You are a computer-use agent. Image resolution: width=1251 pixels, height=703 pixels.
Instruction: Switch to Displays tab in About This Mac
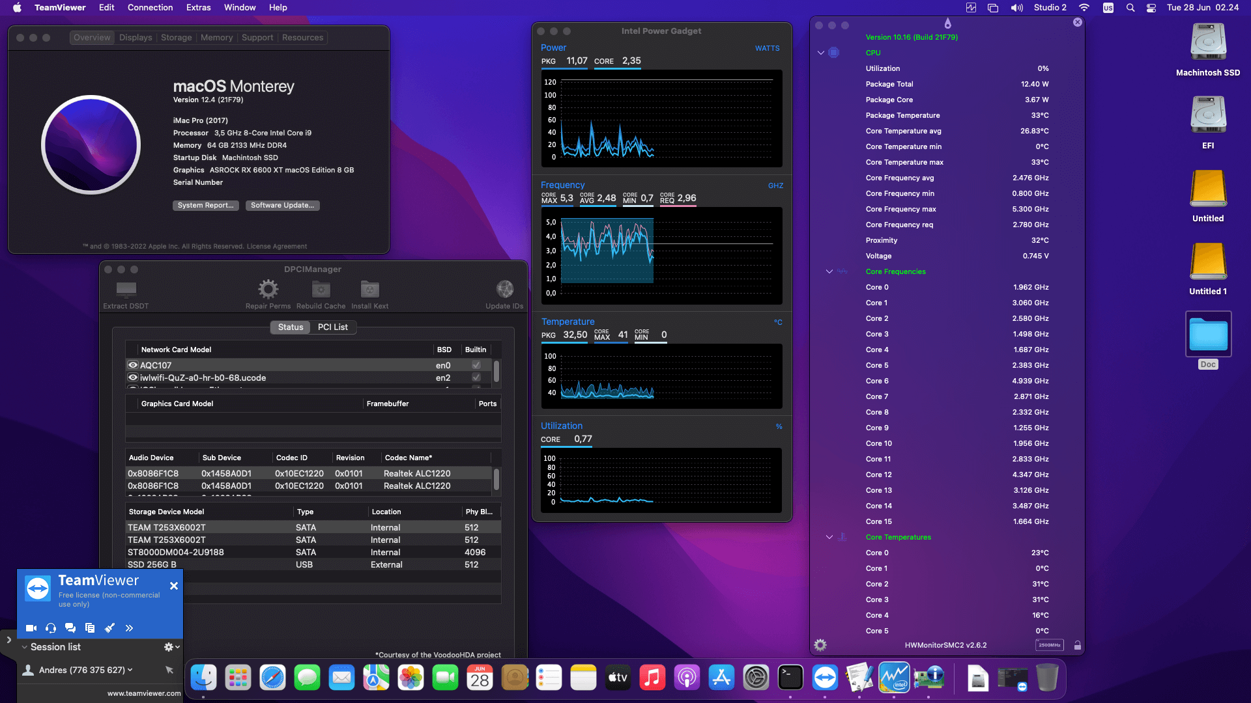pyautogui.click(x=136, y=38)
